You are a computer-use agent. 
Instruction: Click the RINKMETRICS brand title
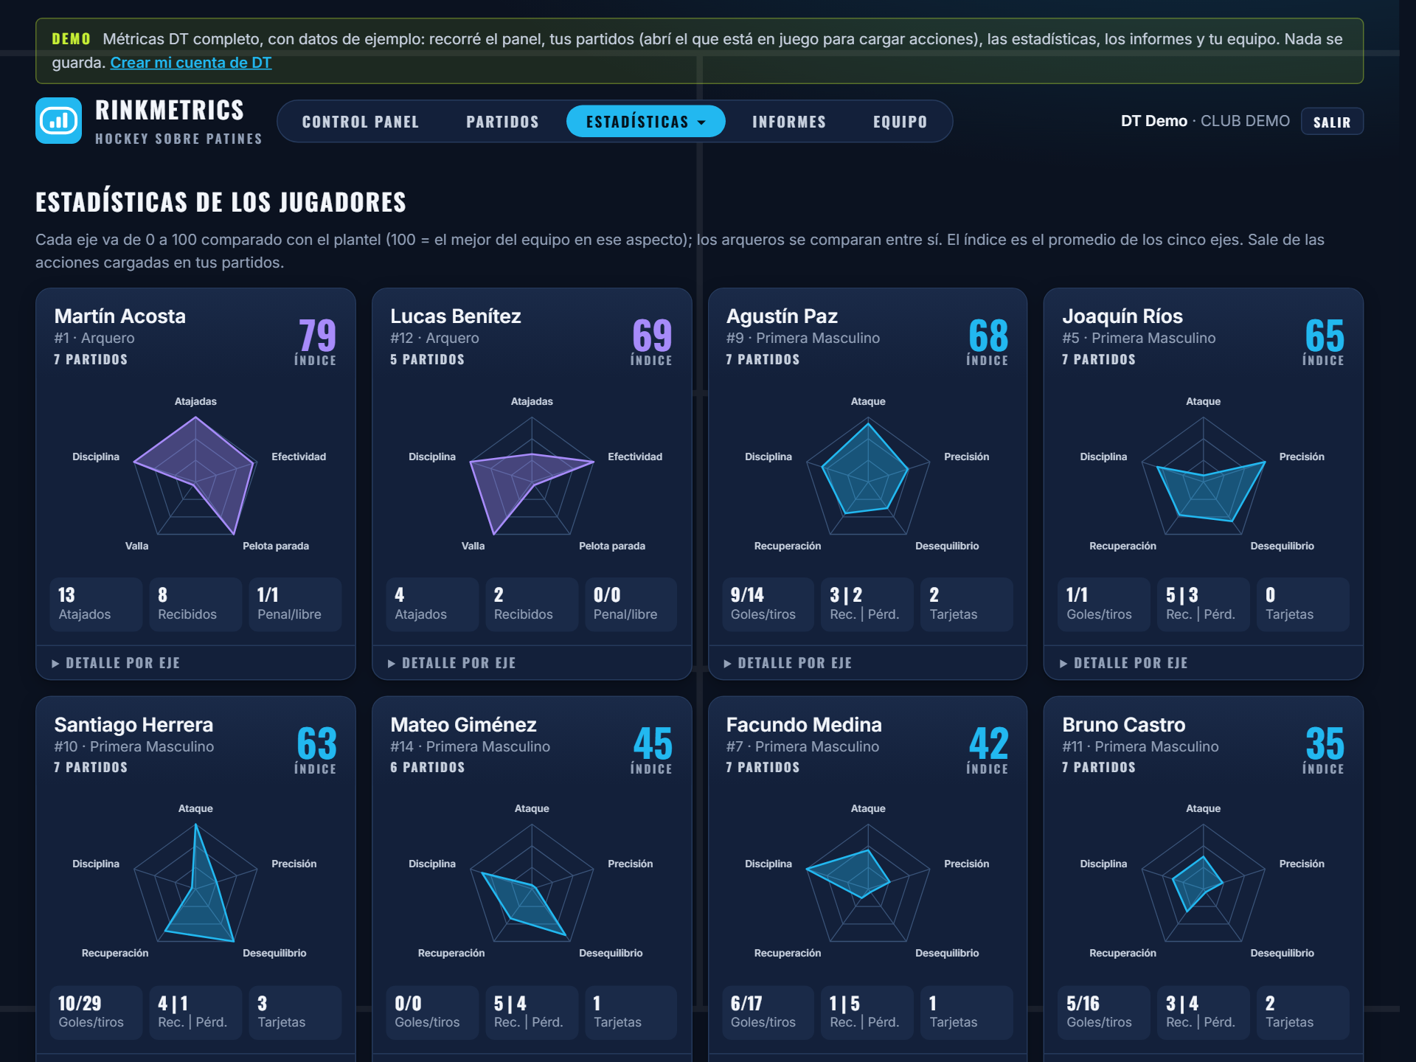[170, 110]
